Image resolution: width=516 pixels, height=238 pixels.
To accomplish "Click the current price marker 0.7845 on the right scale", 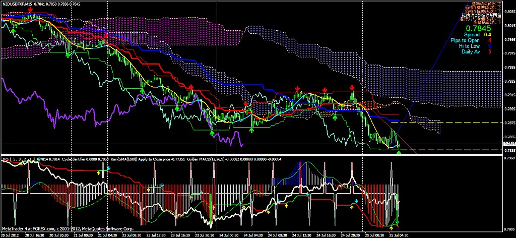I will pos(508,144).
